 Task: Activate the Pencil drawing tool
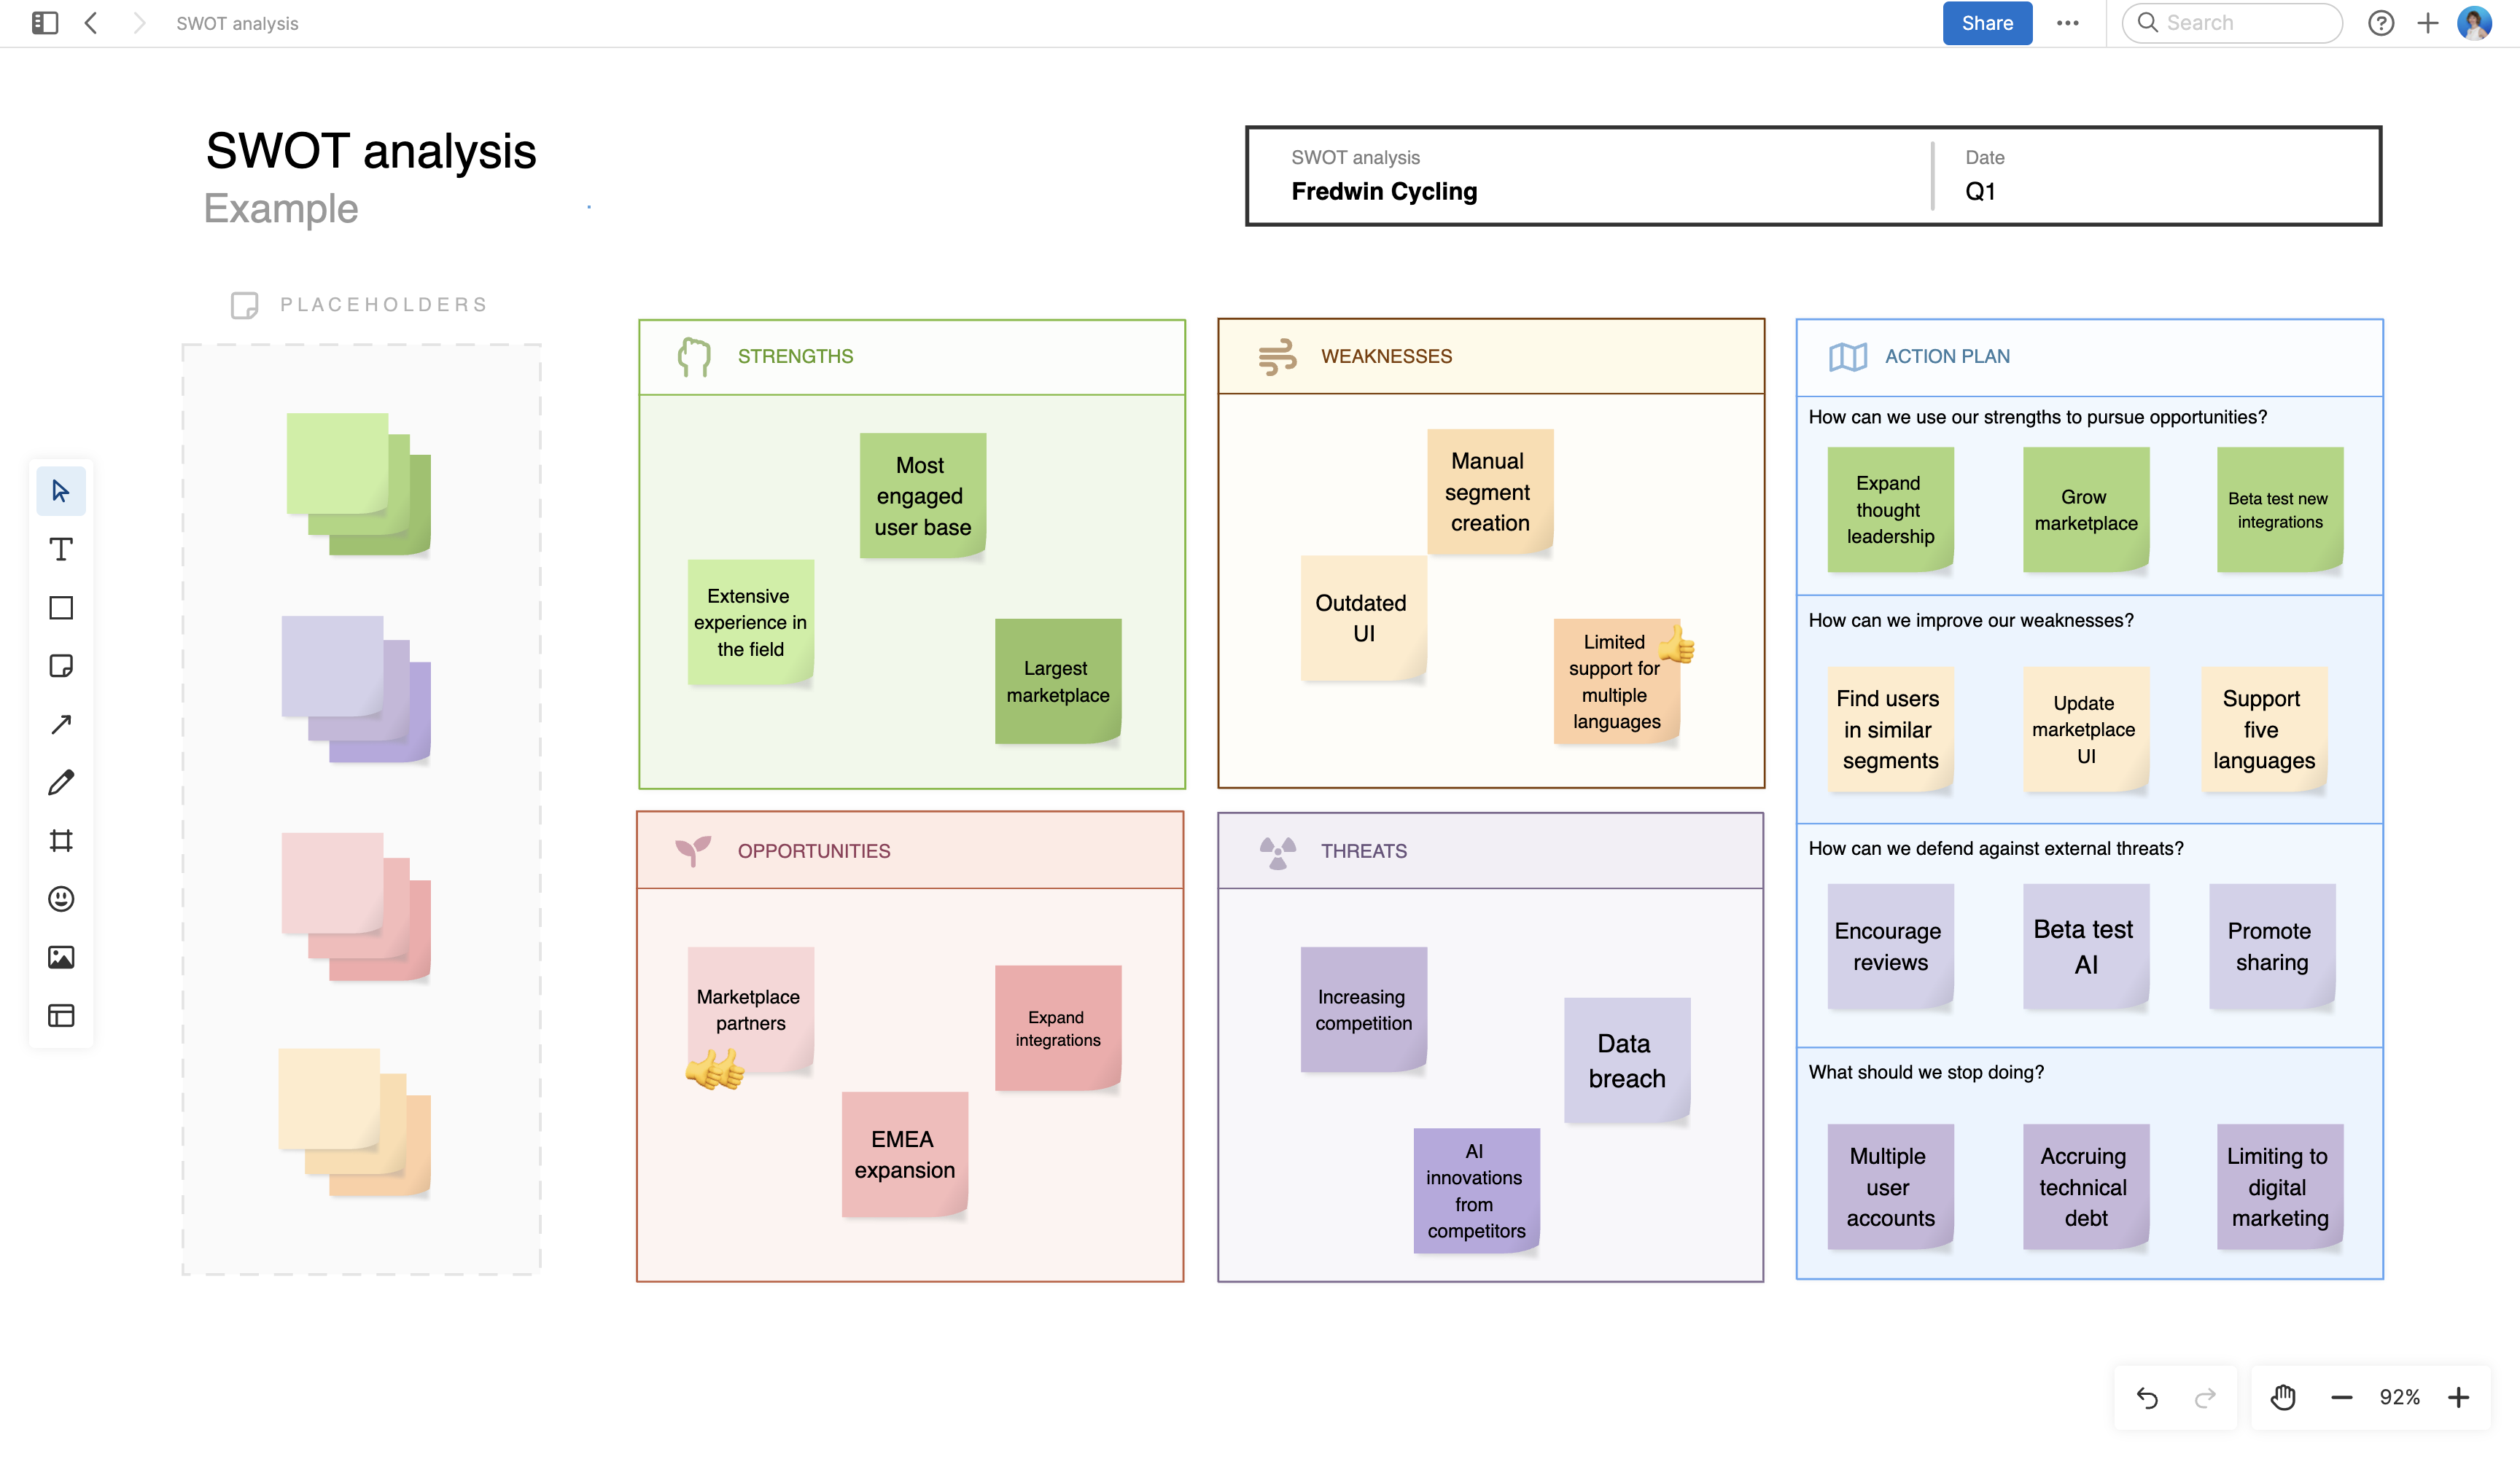tap(61, 781)
